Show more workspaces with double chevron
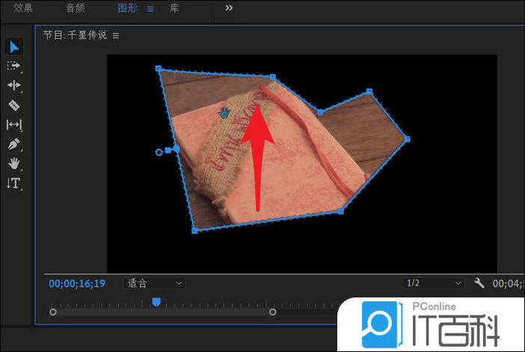The image size is (525, 352). click(229, 7)
